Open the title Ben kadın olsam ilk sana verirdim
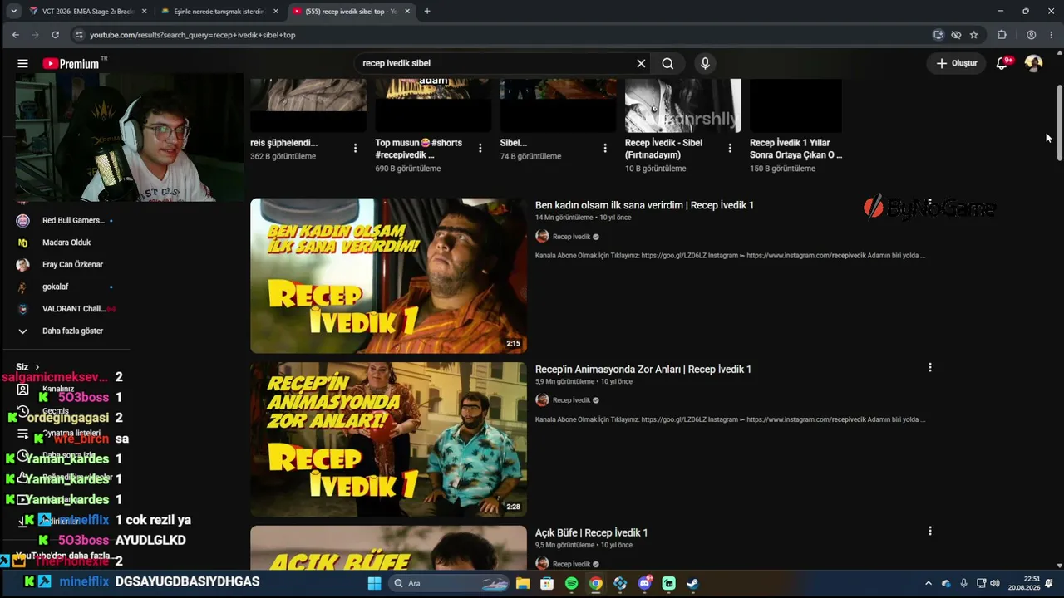 (x=644, y=205)
